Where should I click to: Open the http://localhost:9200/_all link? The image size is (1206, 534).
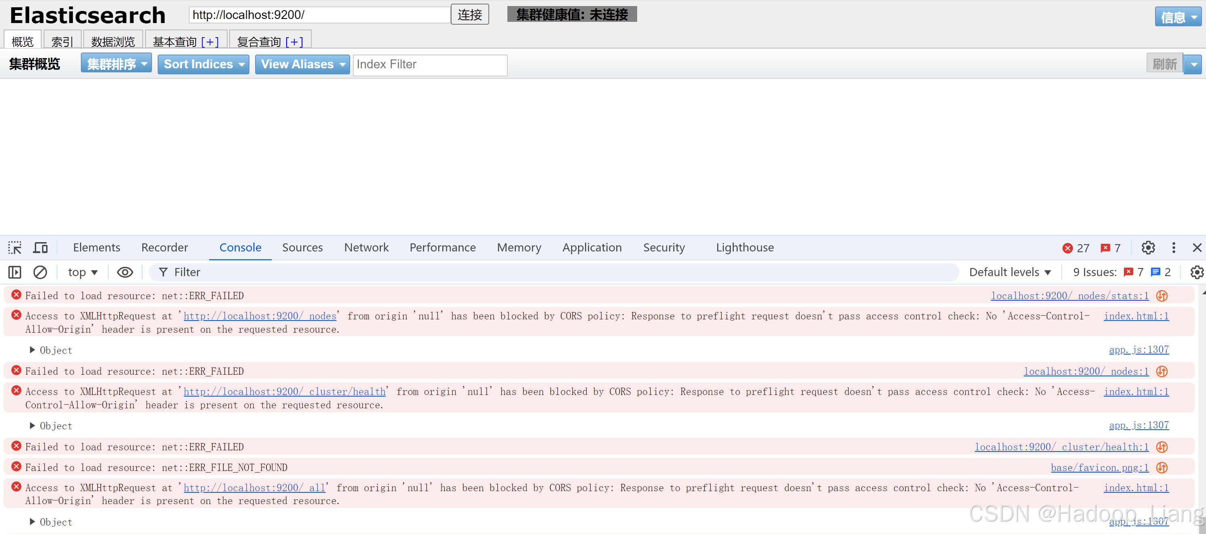tap(254, 488)
